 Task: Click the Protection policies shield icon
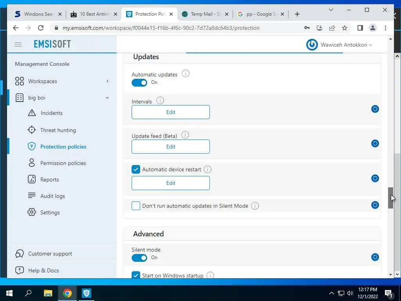point(32,147)
